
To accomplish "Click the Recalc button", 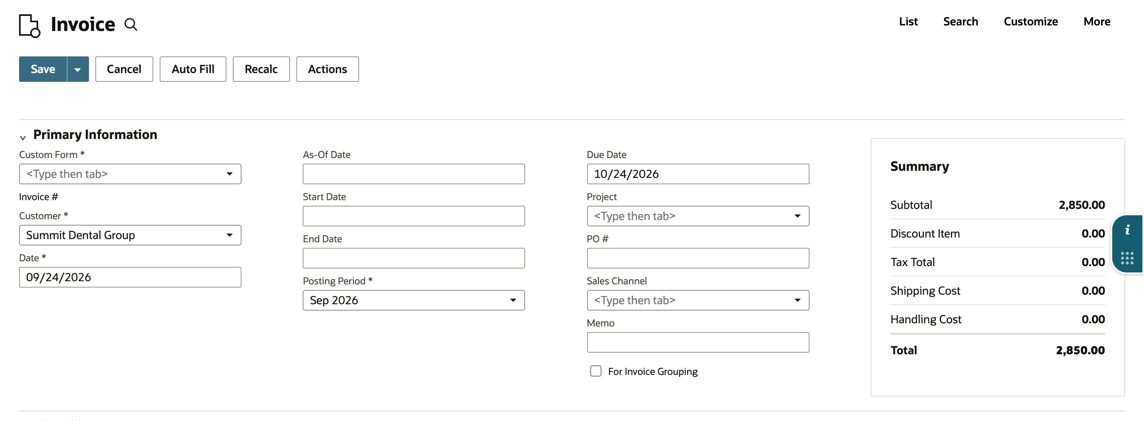I will pos(261,69).
